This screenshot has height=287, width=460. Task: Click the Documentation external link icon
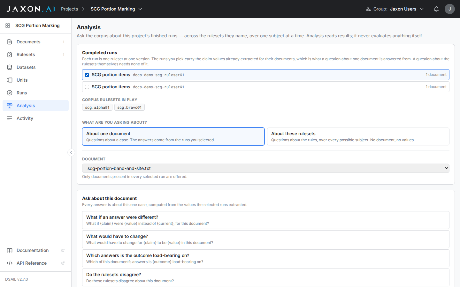63,250
